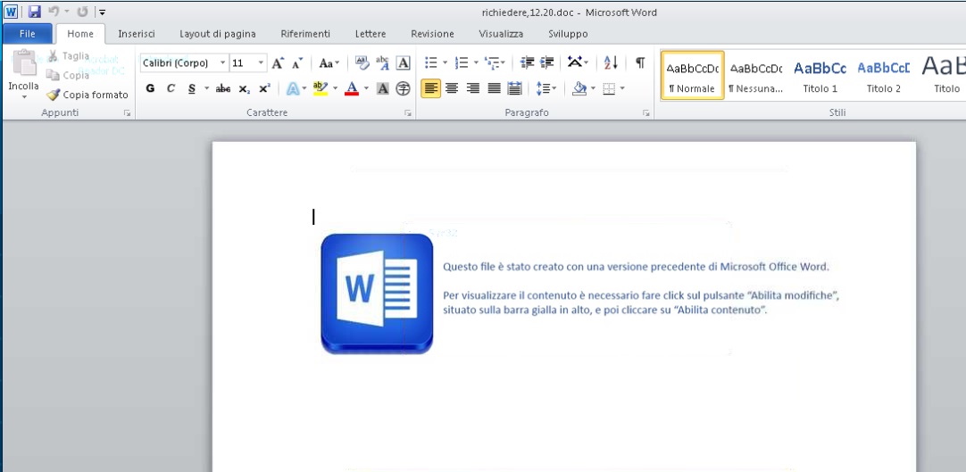Select align left paragraph button

pos(431,88)
